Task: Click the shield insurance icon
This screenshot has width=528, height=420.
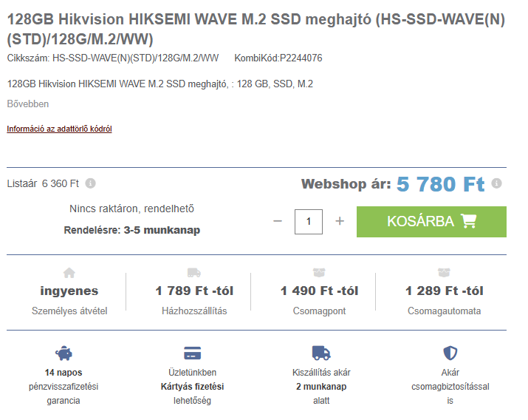Action: [x=450, y=353]
